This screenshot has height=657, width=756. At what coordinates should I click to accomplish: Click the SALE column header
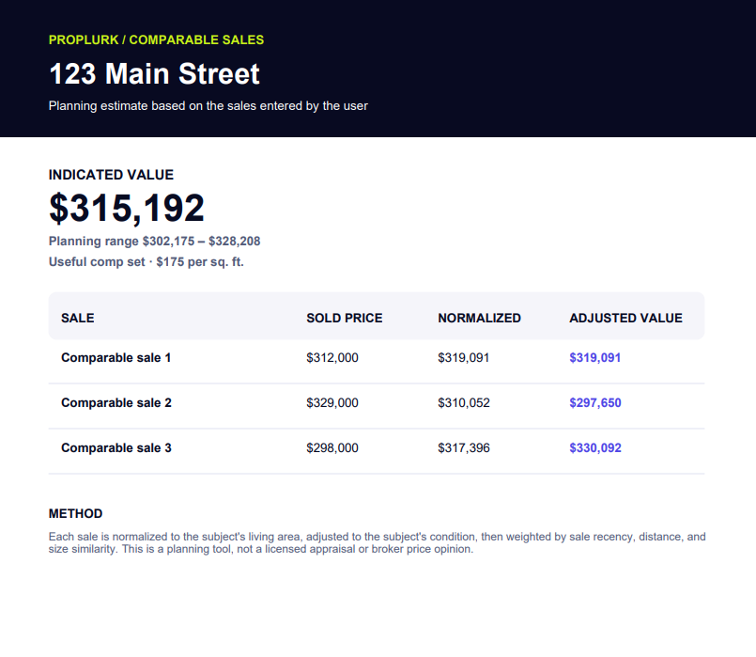point(78,318)
